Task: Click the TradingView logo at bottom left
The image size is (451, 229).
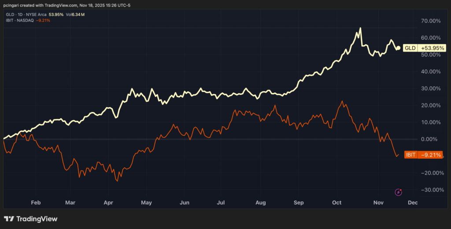Action: (x=31, y=219)
